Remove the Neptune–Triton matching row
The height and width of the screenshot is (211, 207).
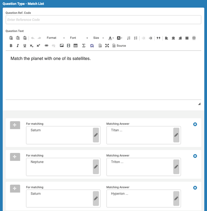195,156
